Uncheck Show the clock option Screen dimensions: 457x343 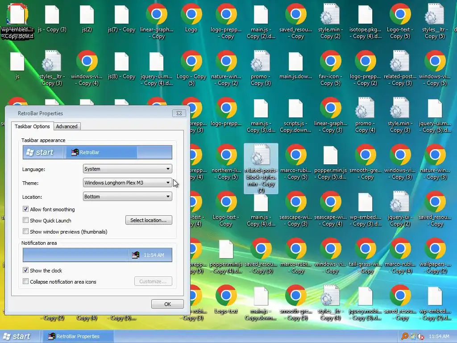25,270
